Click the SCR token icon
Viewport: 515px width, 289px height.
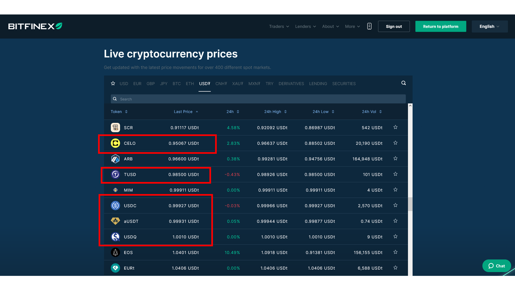click(x=115, y=128)
